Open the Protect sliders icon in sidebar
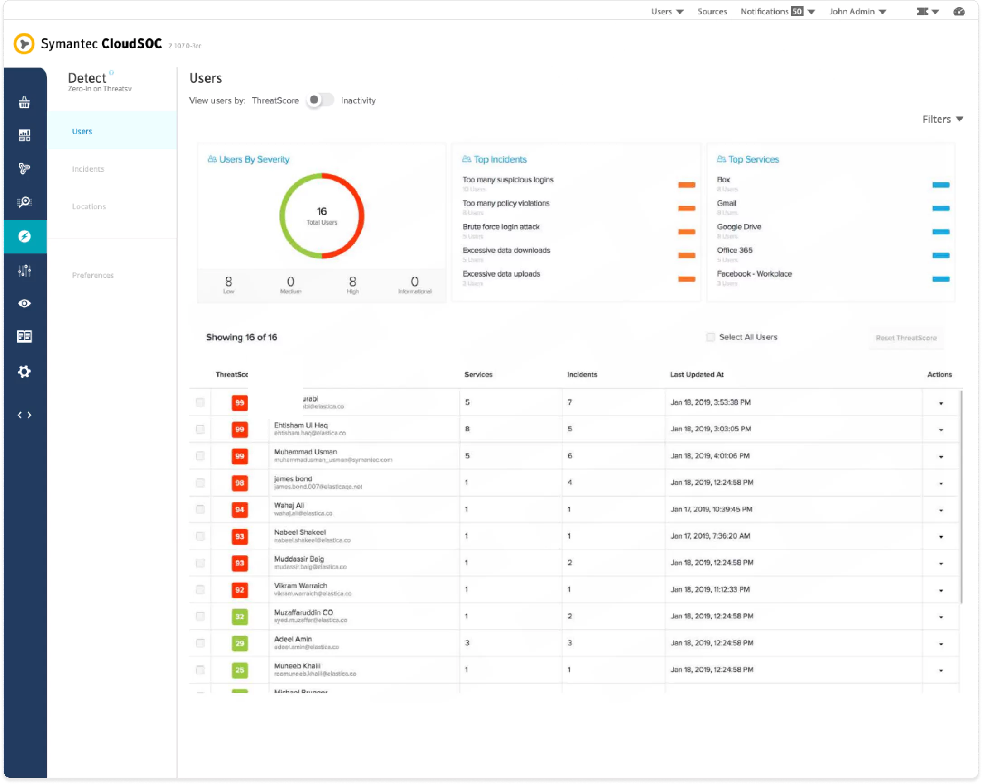The height and width of the screenshot is (784, 982). 24,271
